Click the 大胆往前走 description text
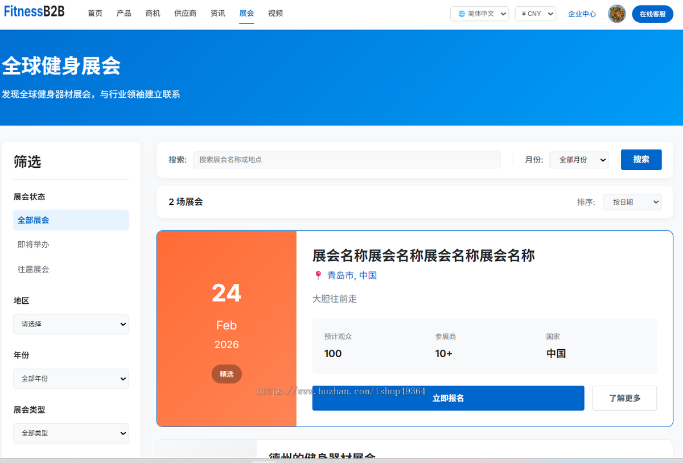Screen dimensions: 683x463 tap(335, 299)
